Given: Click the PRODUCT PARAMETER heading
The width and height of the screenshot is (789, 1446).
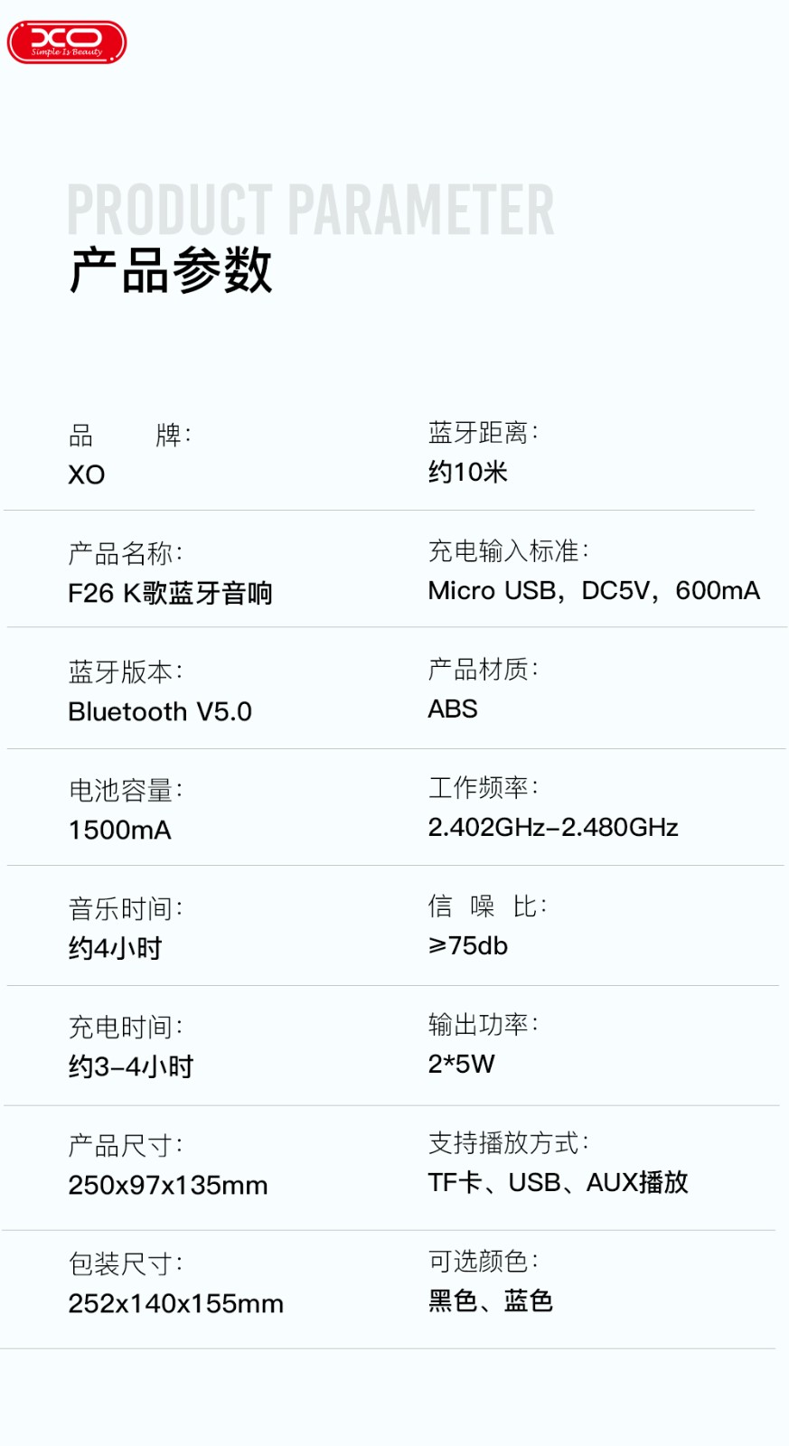Looking at the screenshot, I should coord(311,210).
